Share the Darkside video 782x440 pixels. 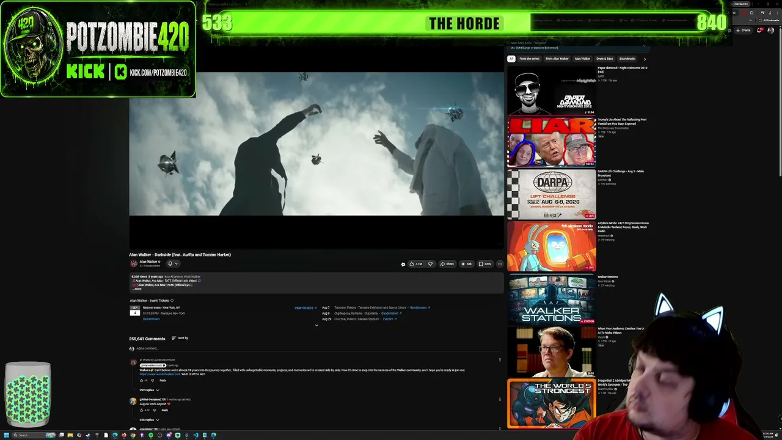click(x=447, y=264)
